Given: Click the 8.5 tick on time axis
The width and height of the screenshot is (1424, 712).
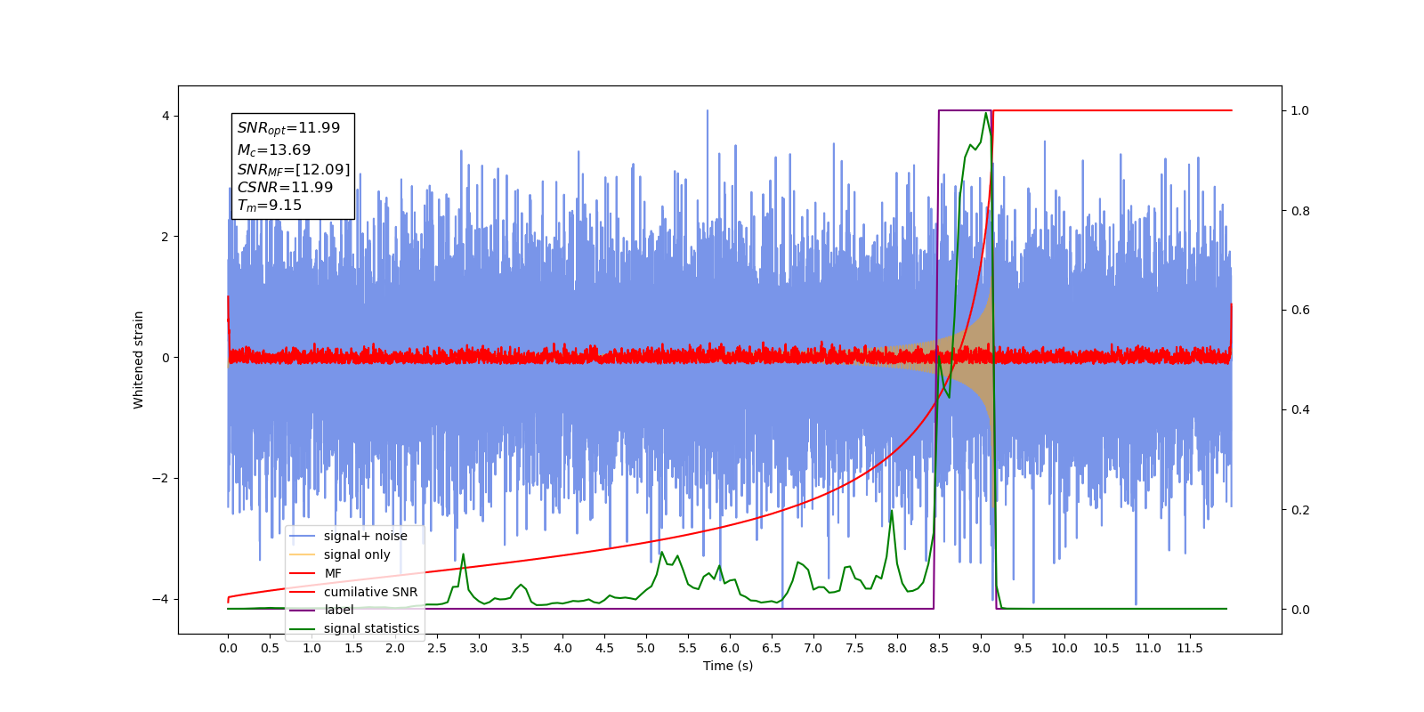Looking at the screenshot, I should point(939,648).
